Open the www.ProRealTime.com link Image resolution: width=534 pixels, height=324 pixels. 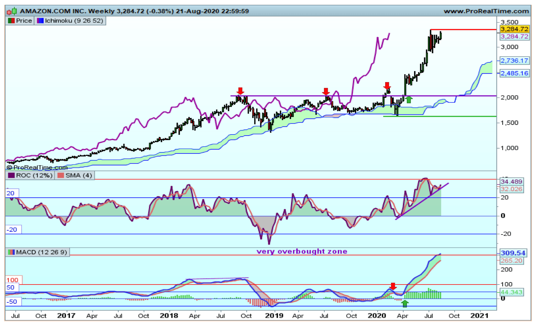coord(486,11)
